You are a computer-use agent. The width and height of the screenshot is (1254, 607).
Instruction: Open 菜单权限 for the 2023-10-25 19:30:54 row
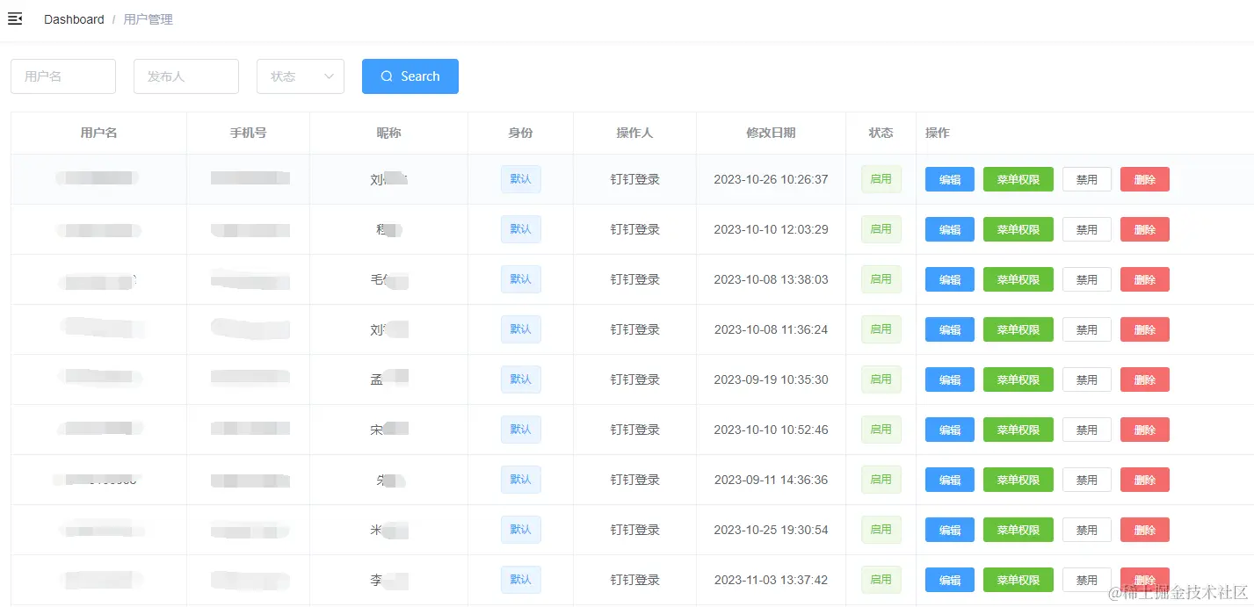[1018, 530]
